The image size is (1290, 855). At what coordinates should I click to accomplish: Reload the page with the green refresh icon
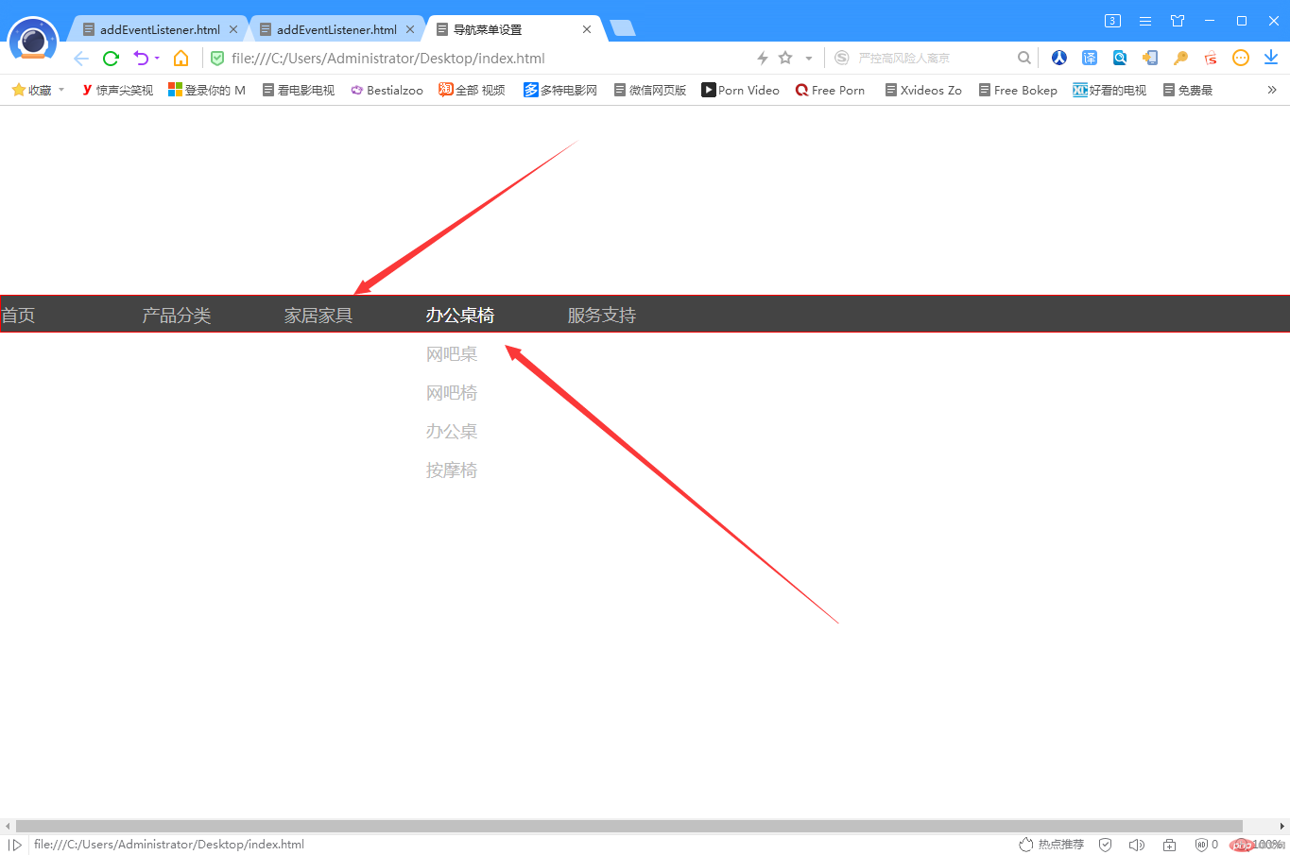tap(111, 59)
